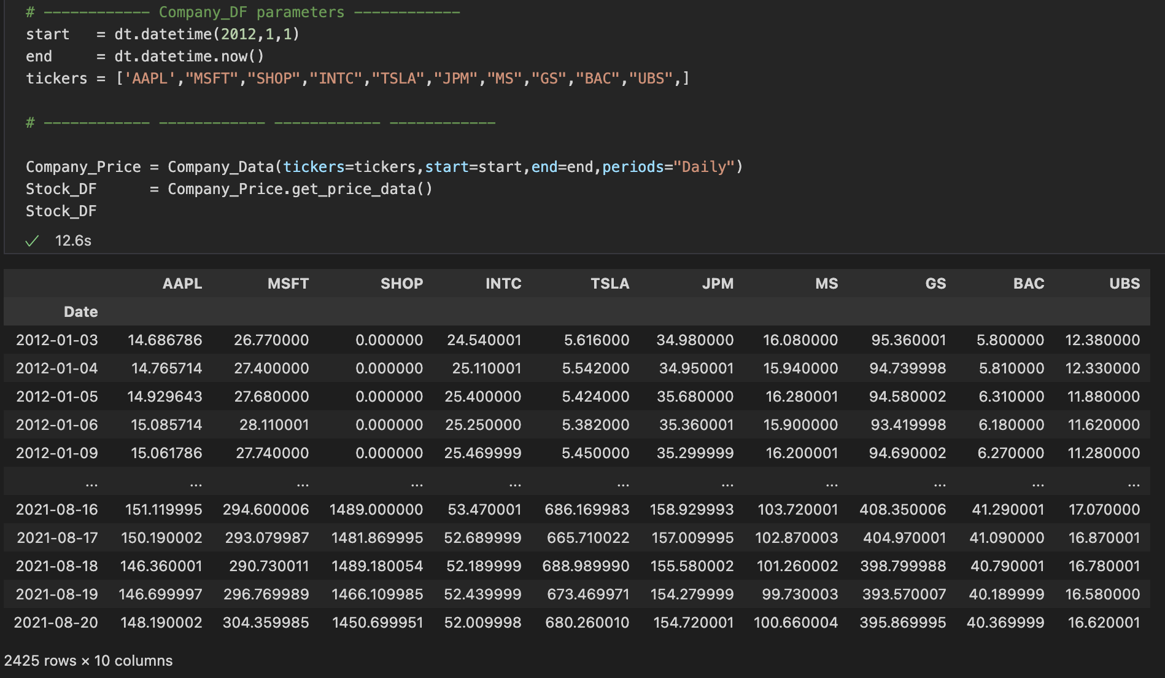Select the 2021-08-19 row label
Viewport: 1165px width, 678px height.
pos(57,594)
